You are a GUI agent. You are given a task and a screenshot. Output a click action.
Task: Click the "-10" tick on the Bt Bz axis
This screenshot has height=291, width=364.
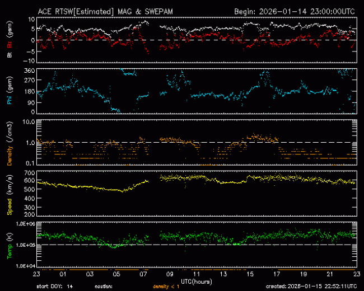point(29,61)
